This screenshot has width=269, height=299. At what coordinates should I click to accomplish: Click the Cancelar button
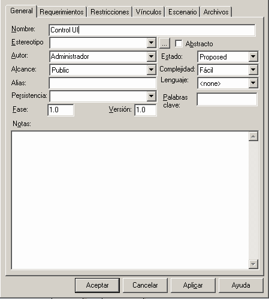point(145,285)
